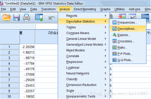Open the Direct Marketing menu
This screenshot has width=151, height=99.
[x=85, y=9]
